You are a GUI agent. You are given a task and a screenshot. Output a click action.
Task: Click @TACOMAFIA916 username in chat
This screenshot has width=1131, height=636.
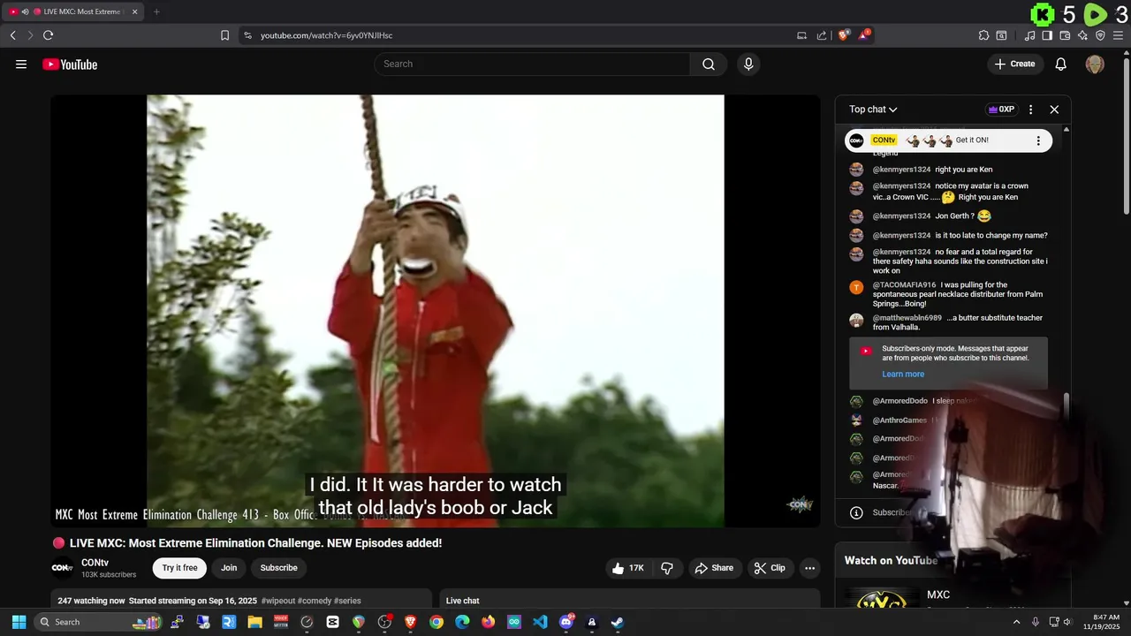coord(904,285)
